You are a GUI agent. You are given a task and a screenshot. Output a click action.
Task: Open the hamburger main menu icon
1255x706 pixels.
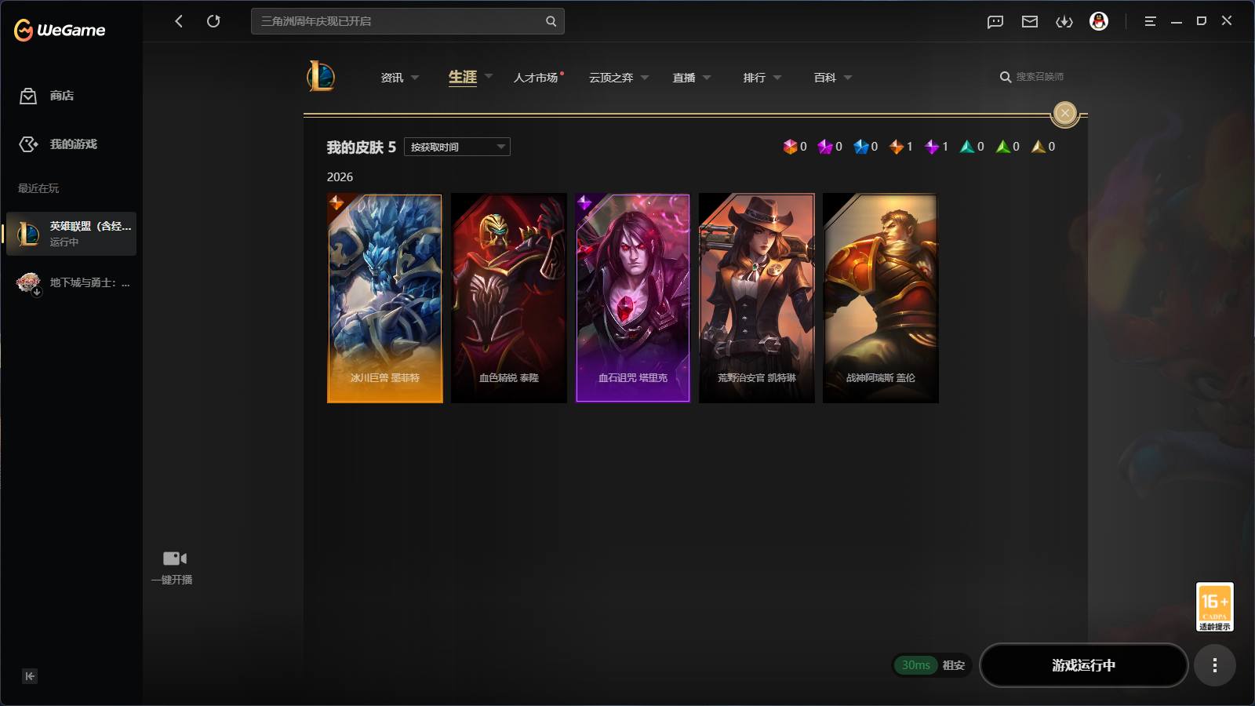click(1150, 21)
